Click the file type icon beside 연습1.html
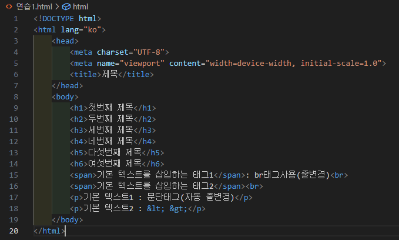This screenshot has width=399, height=240. tap(9, 6)
